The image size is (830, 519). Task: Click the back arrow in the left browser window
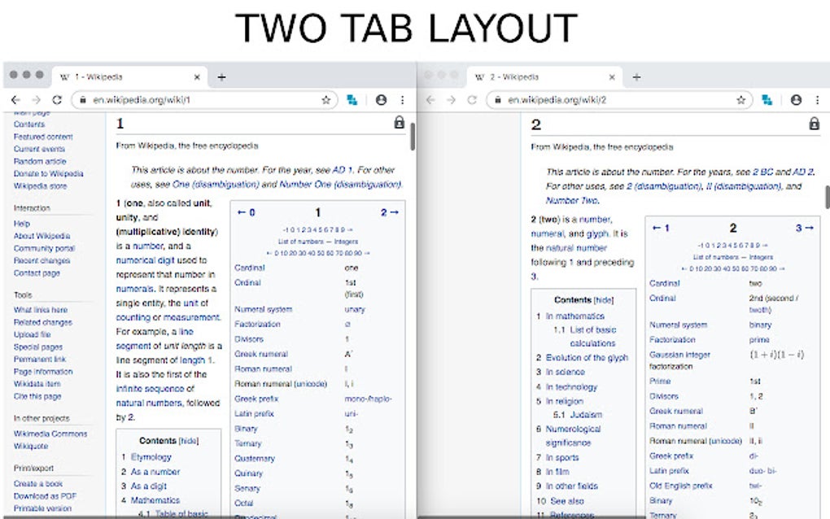coord(15,100)
